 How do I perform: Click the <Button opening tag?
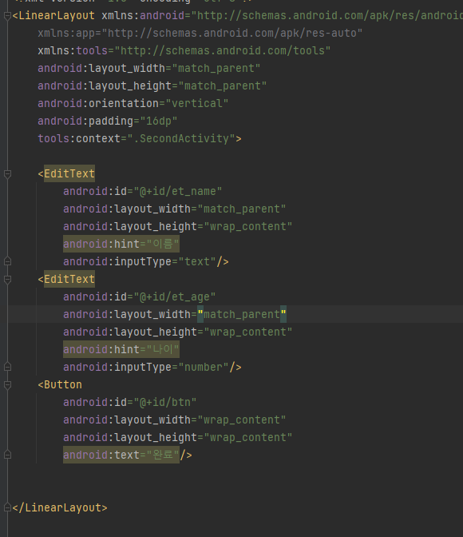[60, 385]
